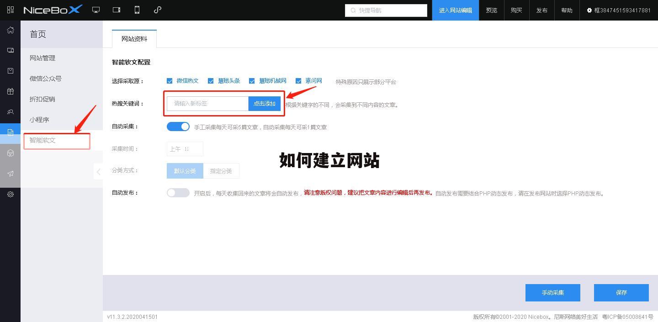Click the 保存 button
Viewport: 658px width, 322px height.
[x=621, y=293]
